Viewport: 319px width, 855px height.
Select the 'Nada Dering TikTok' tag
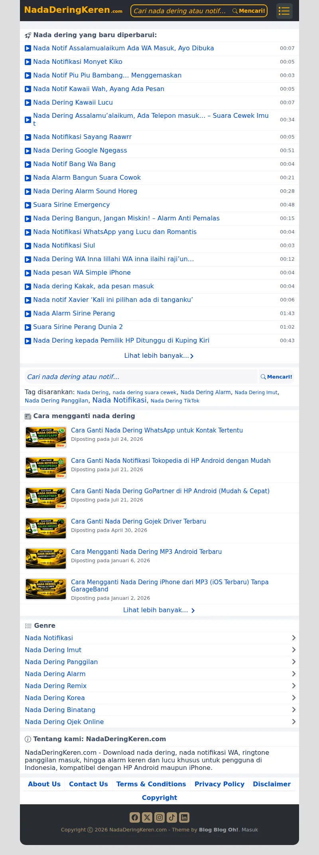(175, 401)
